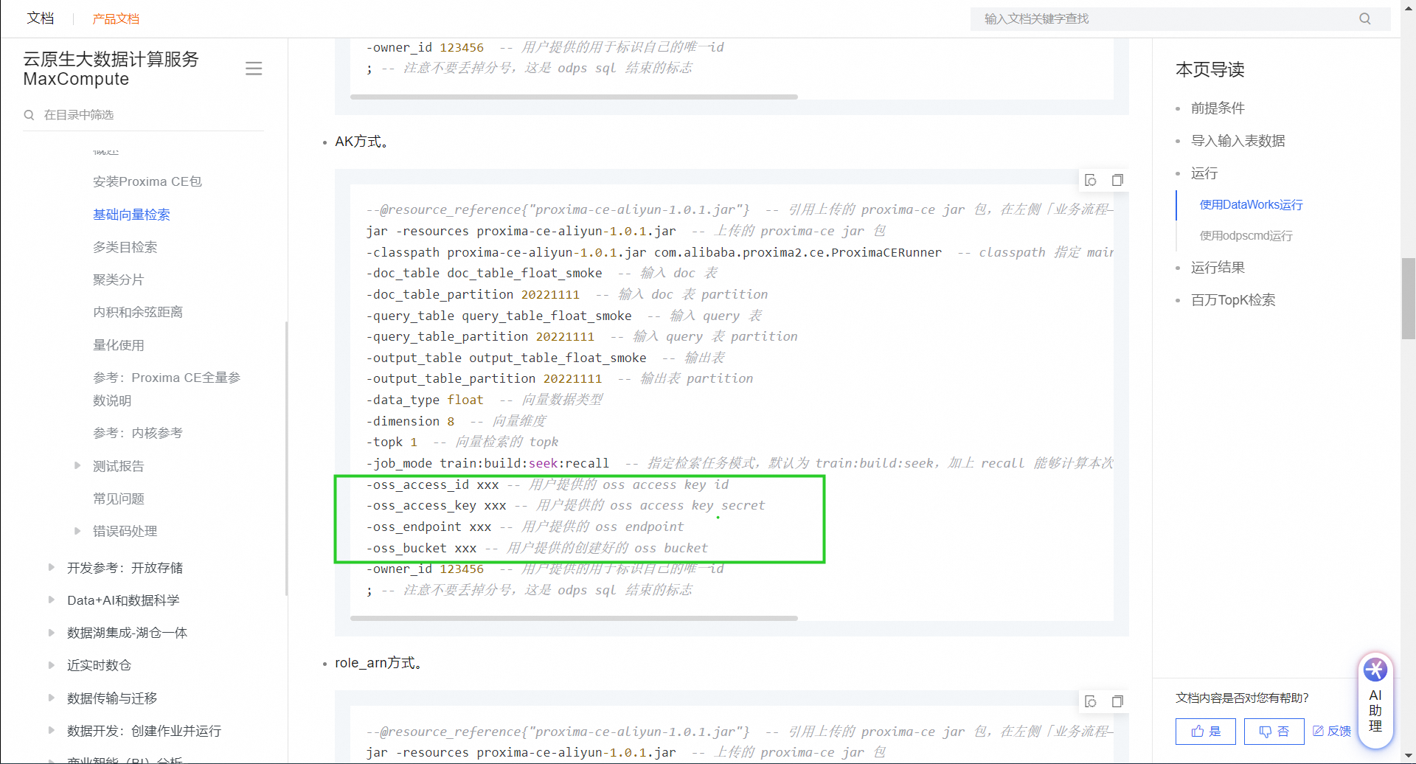This screenshot has width=1416, height=764.
Task: Open 参考：内核参考 in sidebar
Action: [x=138, y=433]
